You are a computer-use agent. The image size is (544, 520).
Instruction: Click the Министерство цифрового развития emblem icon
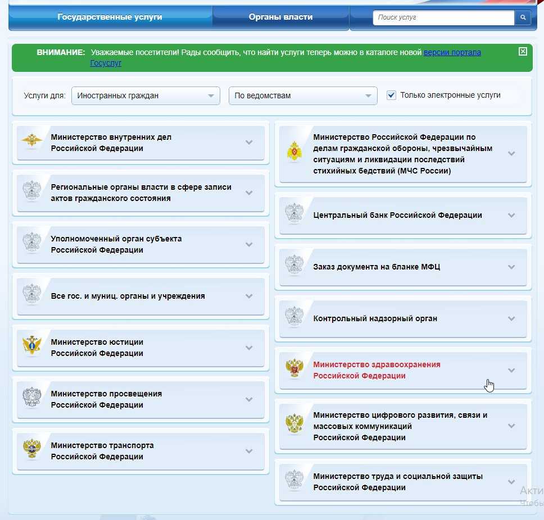294,423
